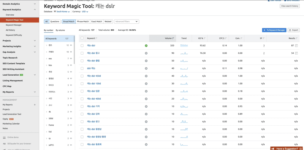Image resolution: width=304 pixels, height=150 pixels.
Task: Expand the 'eos' keyword group
Action: pyautogui.click(x=47, y=58)
